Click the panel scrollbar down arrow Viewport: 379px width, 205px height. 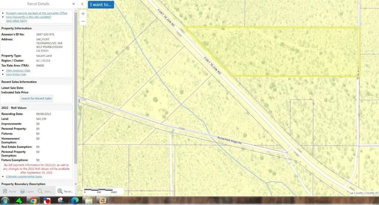(x=76, y=184)
